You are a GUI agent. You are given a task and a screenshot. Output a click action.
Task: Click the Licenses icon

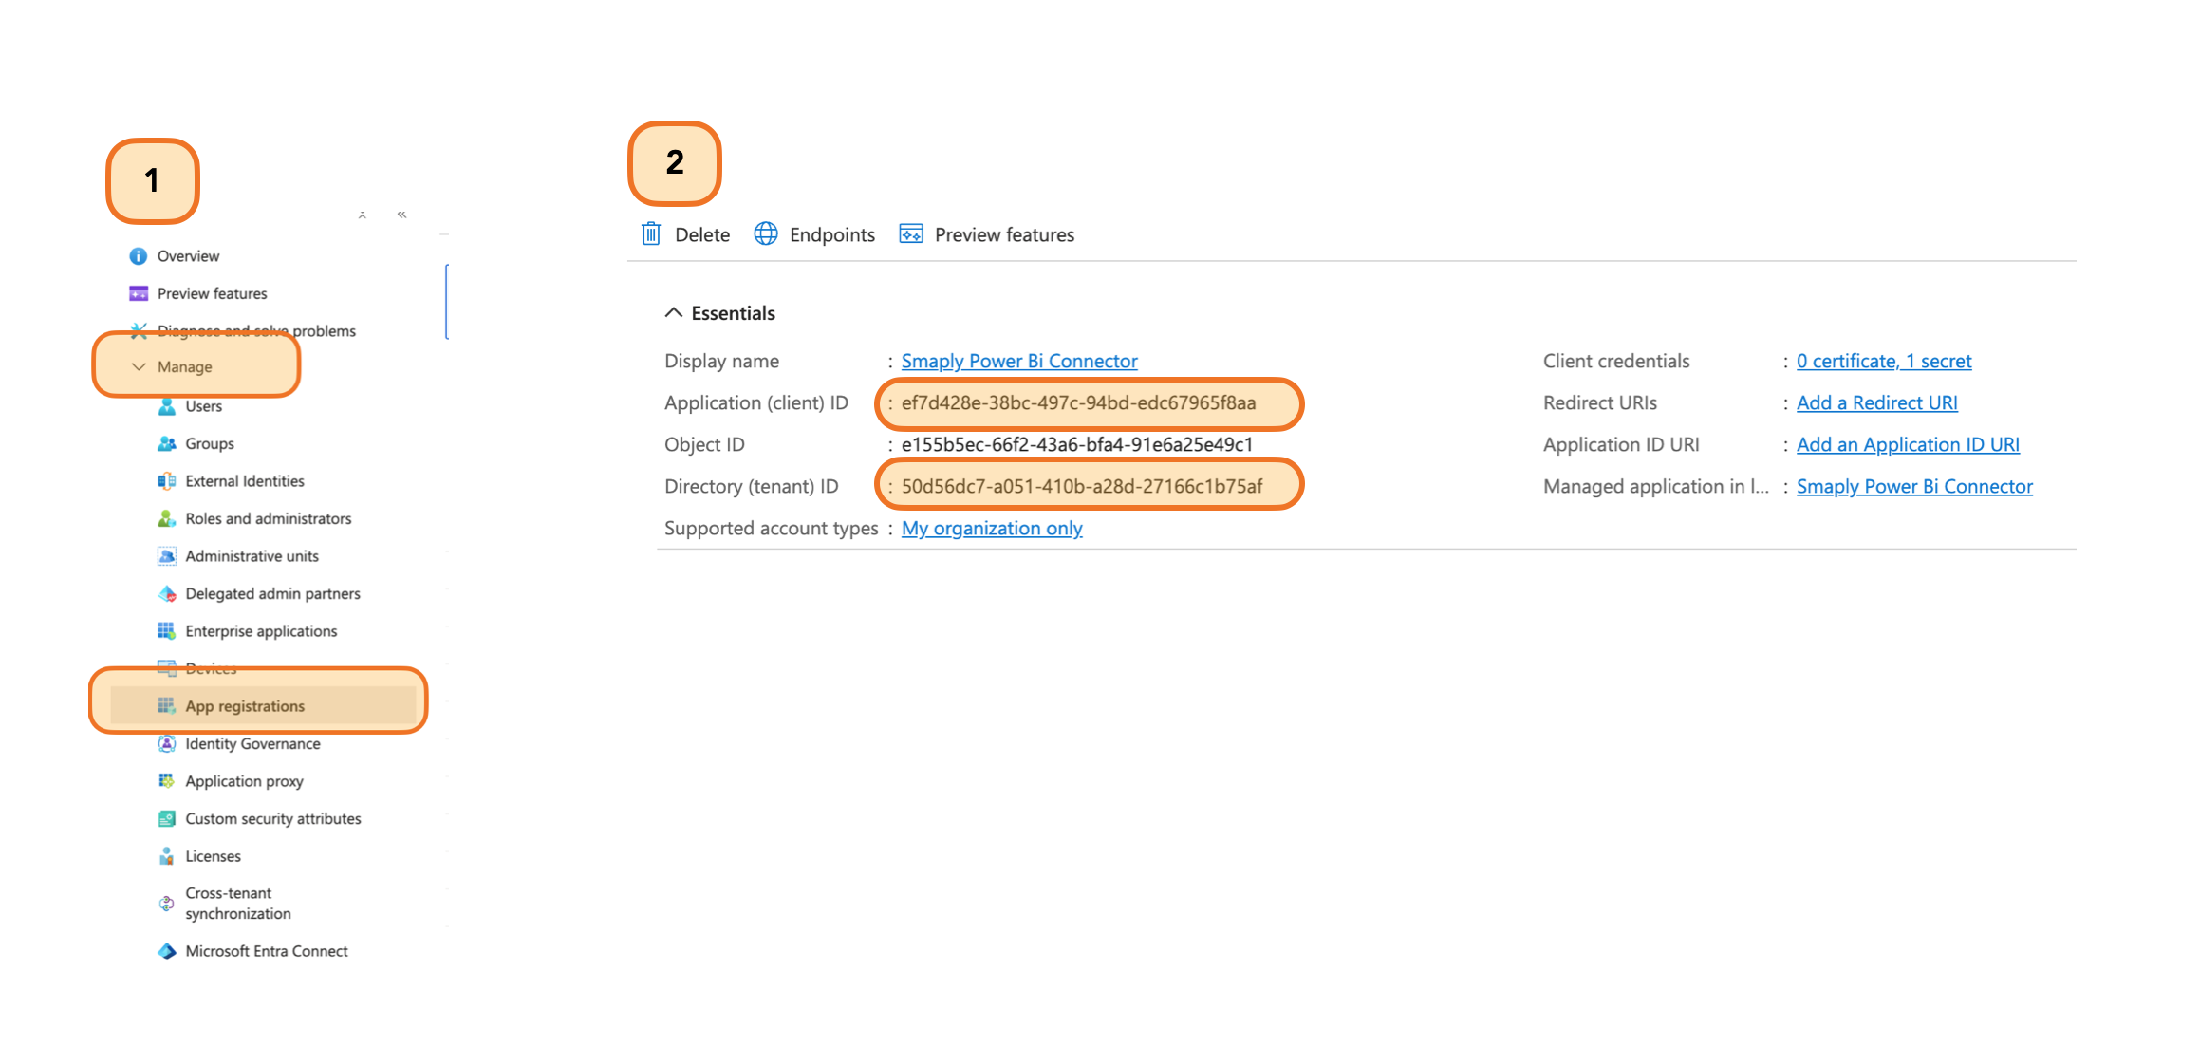click(x=167, y=856)
